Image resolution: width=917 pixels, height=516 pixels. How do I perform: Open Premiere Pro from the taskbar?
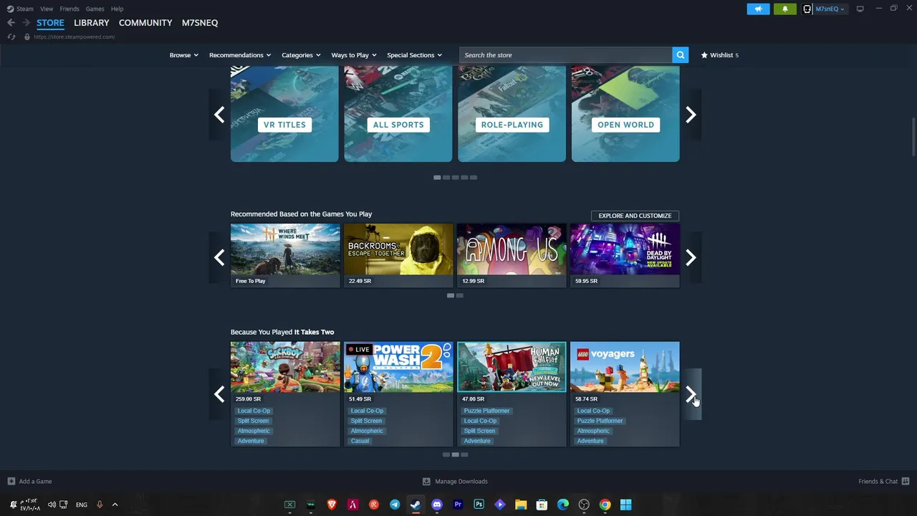[458, 505]
